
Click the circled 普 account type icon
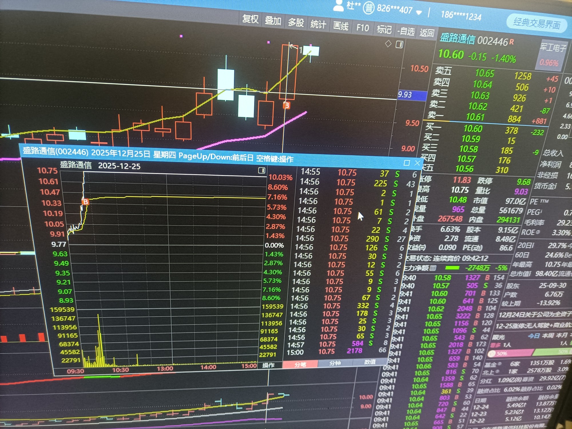click(368, 8)
